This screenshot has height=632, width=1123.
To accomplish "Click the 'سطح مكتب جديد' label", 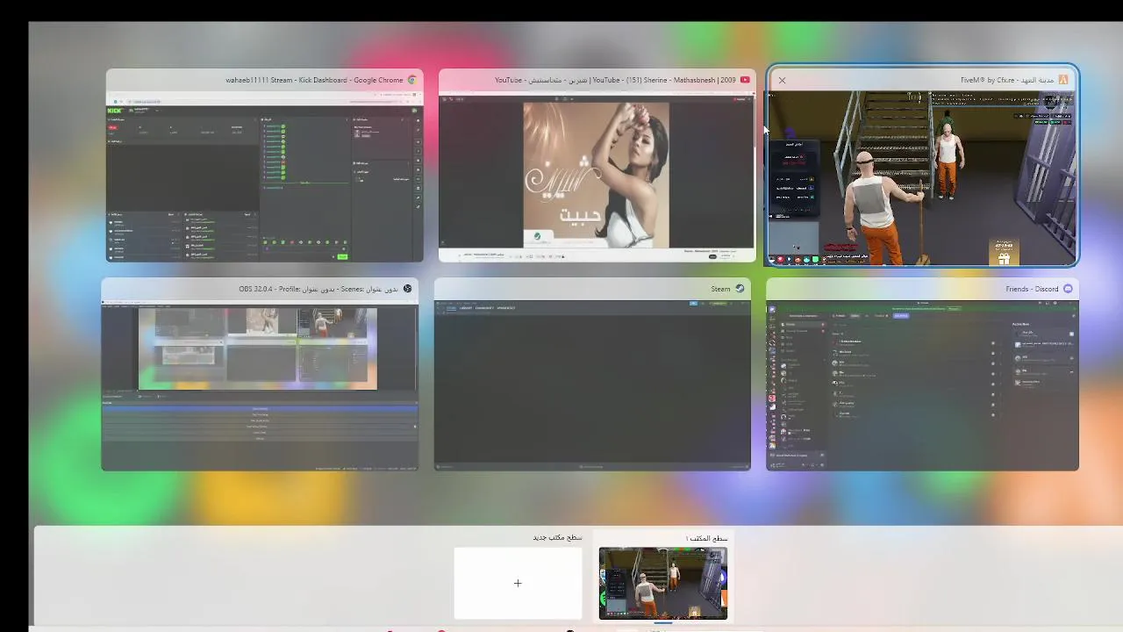I will (x=557, y=537).
